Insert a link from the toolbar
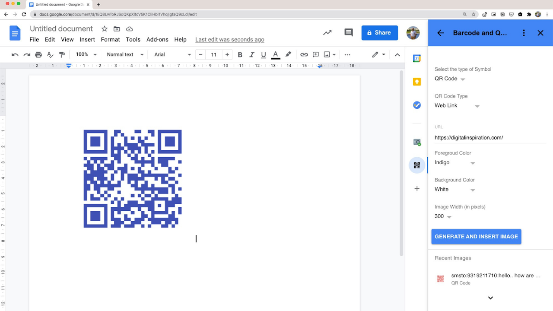Viewport: 553px width, 311px height. point(304,54)
